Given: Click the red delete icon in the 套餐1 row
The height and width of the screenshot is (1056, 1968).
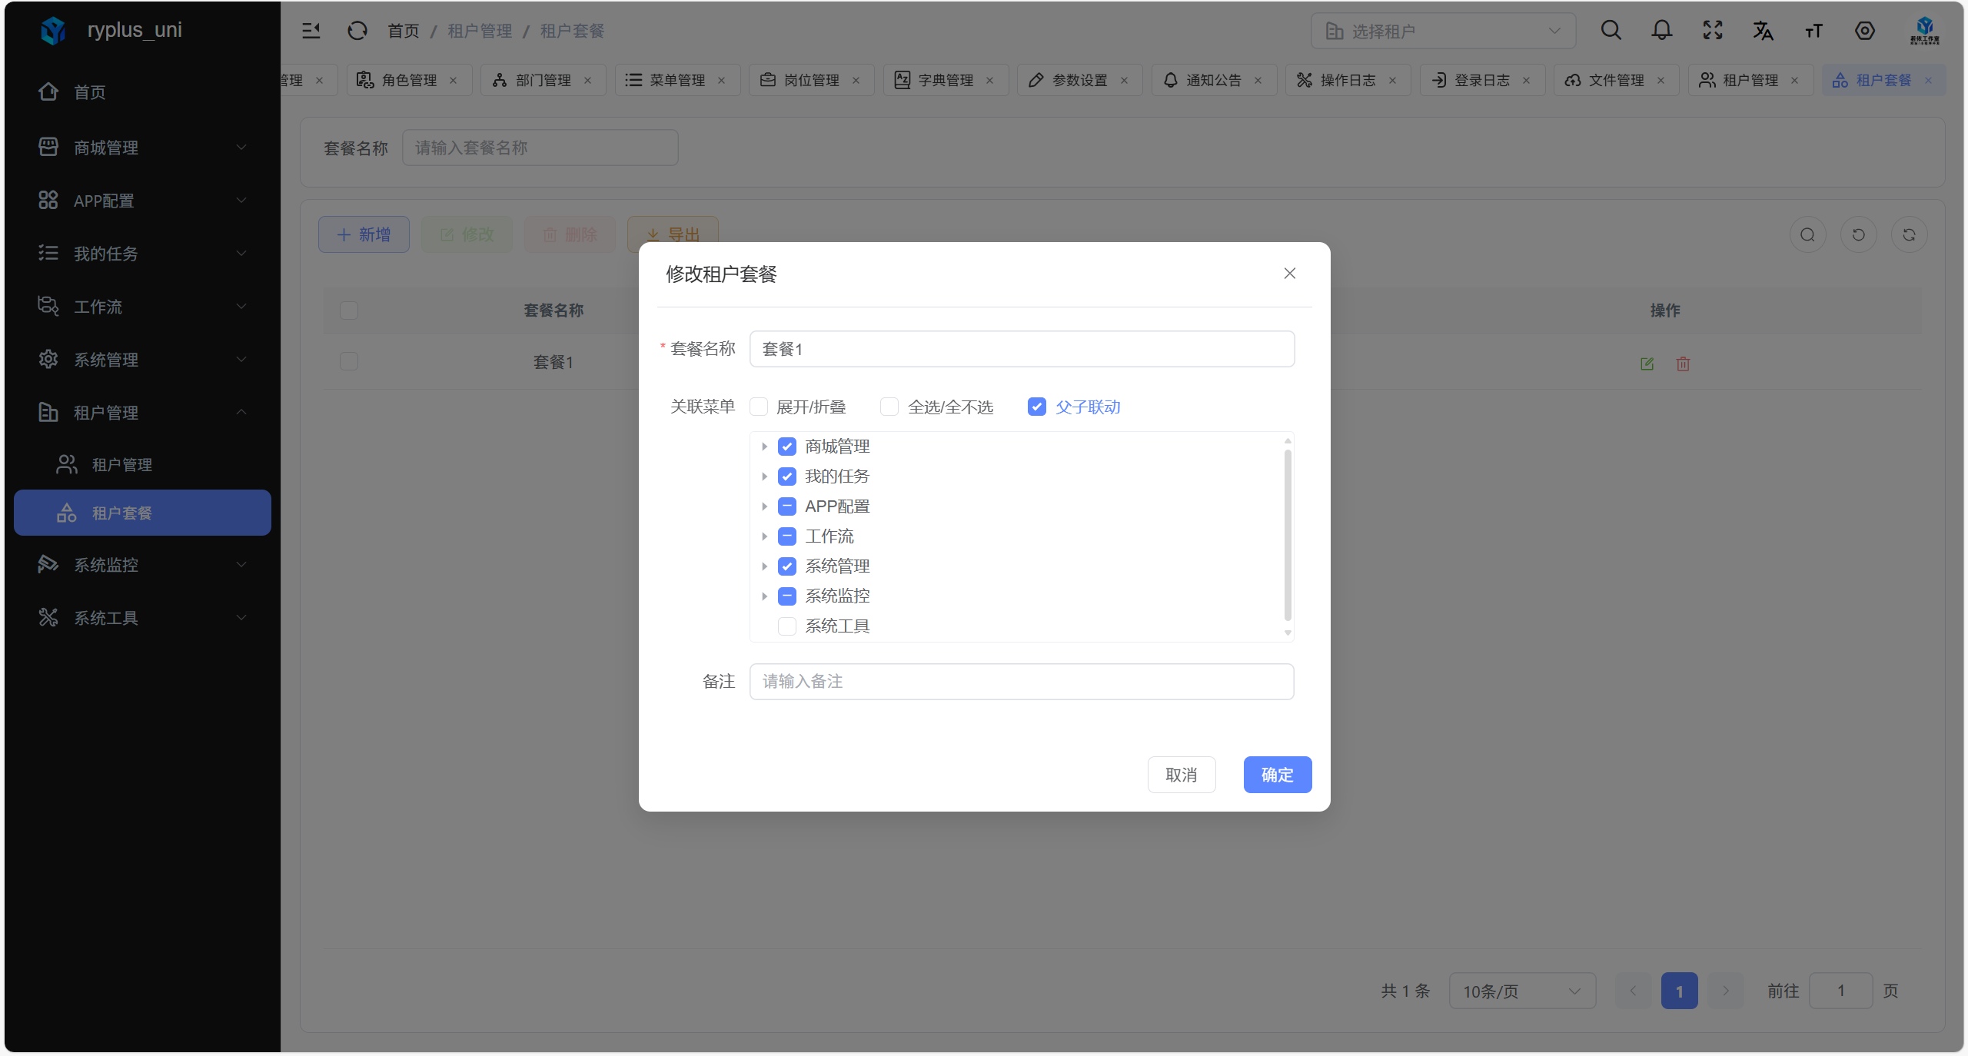Looking at the screenshot, I should 1683,364.
